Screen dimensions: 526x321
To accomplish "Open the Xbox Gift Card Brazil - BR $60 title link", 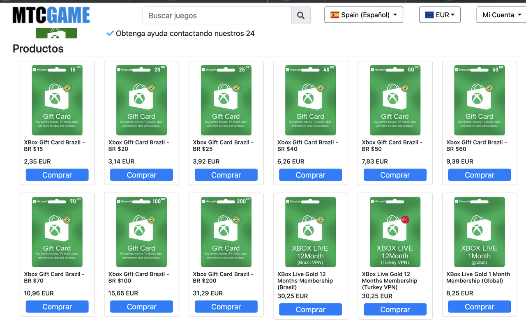I will pyautogui.click(x=477, y=145).
